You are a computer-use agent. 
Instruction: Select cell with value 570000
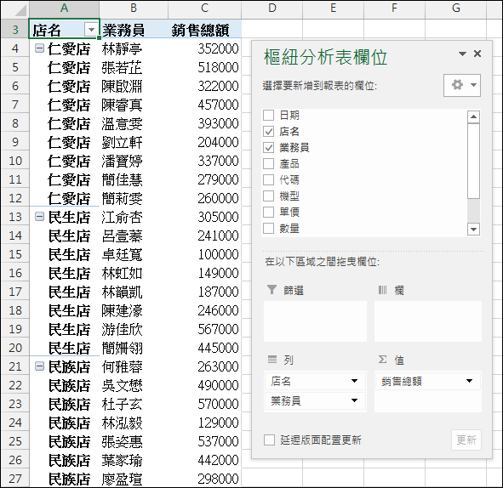(204, 404)
